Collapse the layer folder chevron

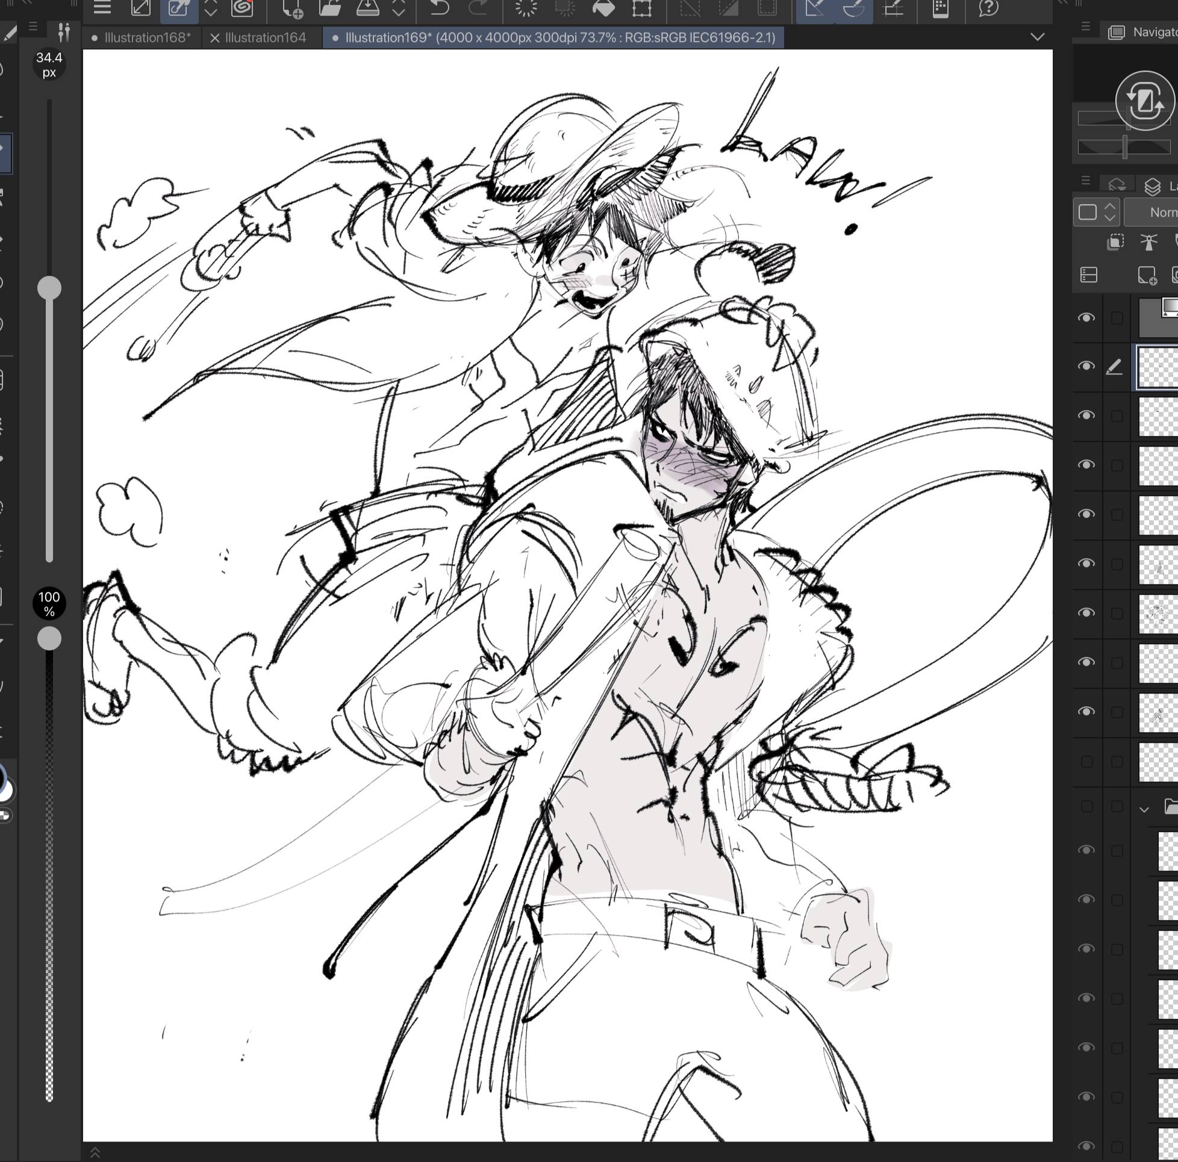1144,810
